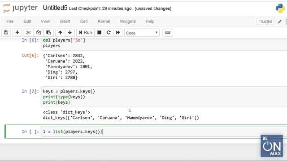Restart the kernel icon
287x161 pixels.
click(109, 33)
